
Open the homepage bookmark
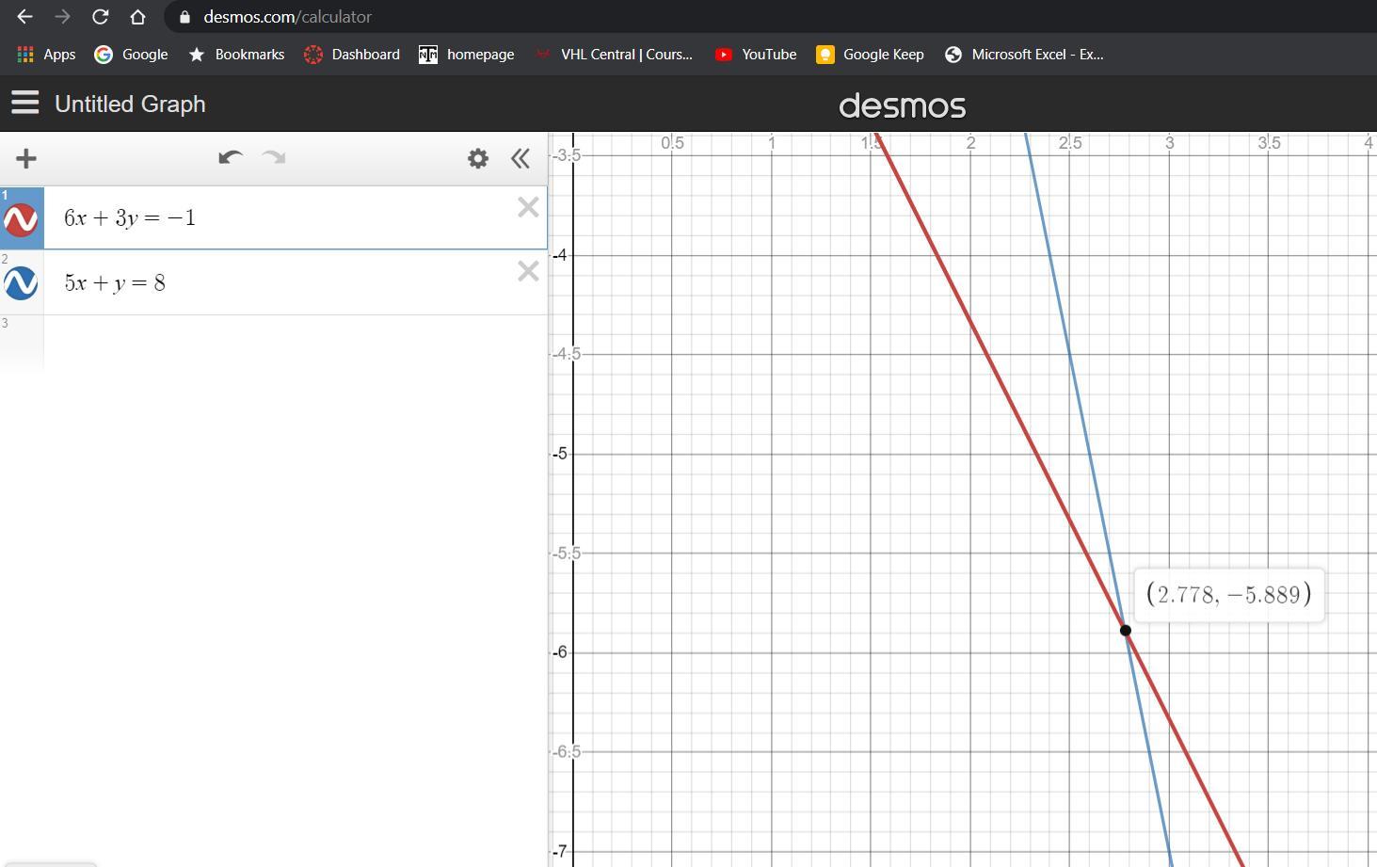click(x=467, y=55)
